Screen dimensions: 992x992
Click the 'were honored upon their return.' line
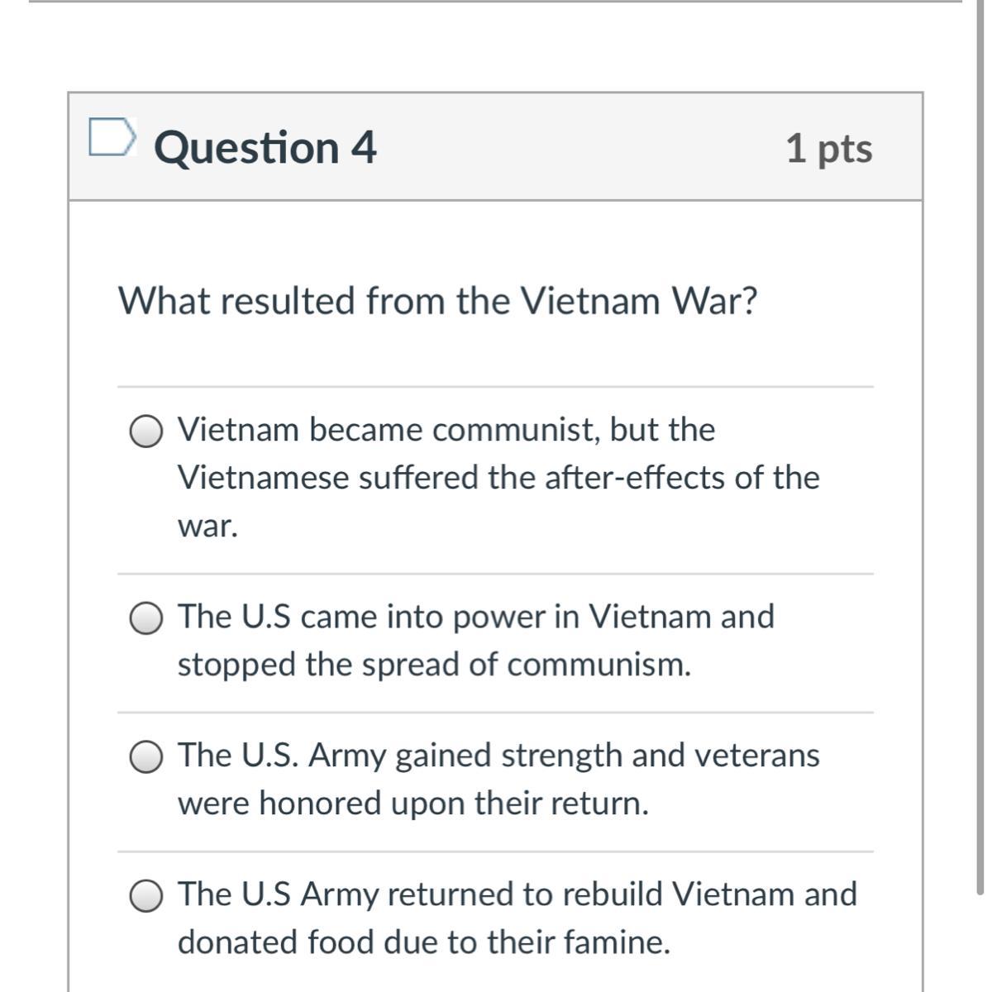pos(413,804)
